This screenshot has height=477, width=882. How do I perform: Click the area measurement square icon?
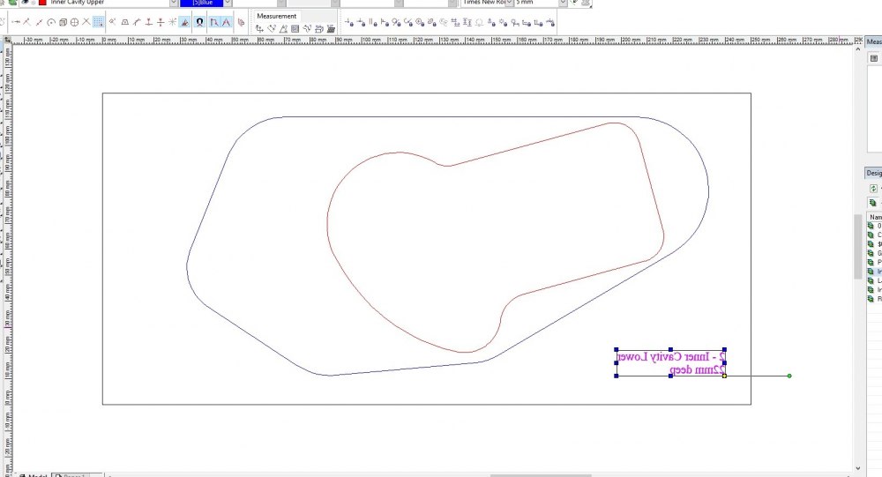pos(295,28)
